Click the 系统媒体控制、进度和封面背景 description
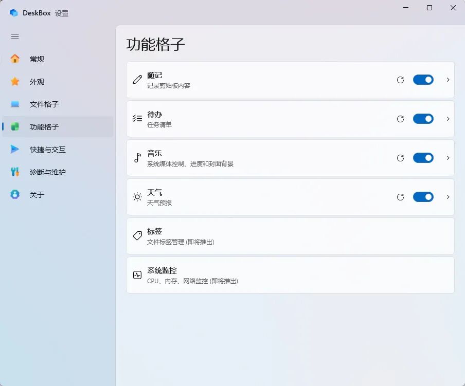Image resolution: width=465 pixels, height=386 pixels. (x=190, y=164)
